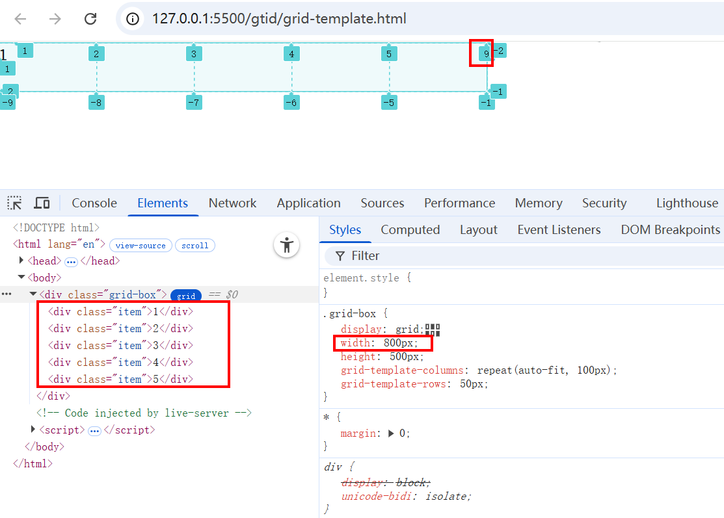Select the html lang="en" node
Viewport: 724px width, 518px height.
click(59, 244)
